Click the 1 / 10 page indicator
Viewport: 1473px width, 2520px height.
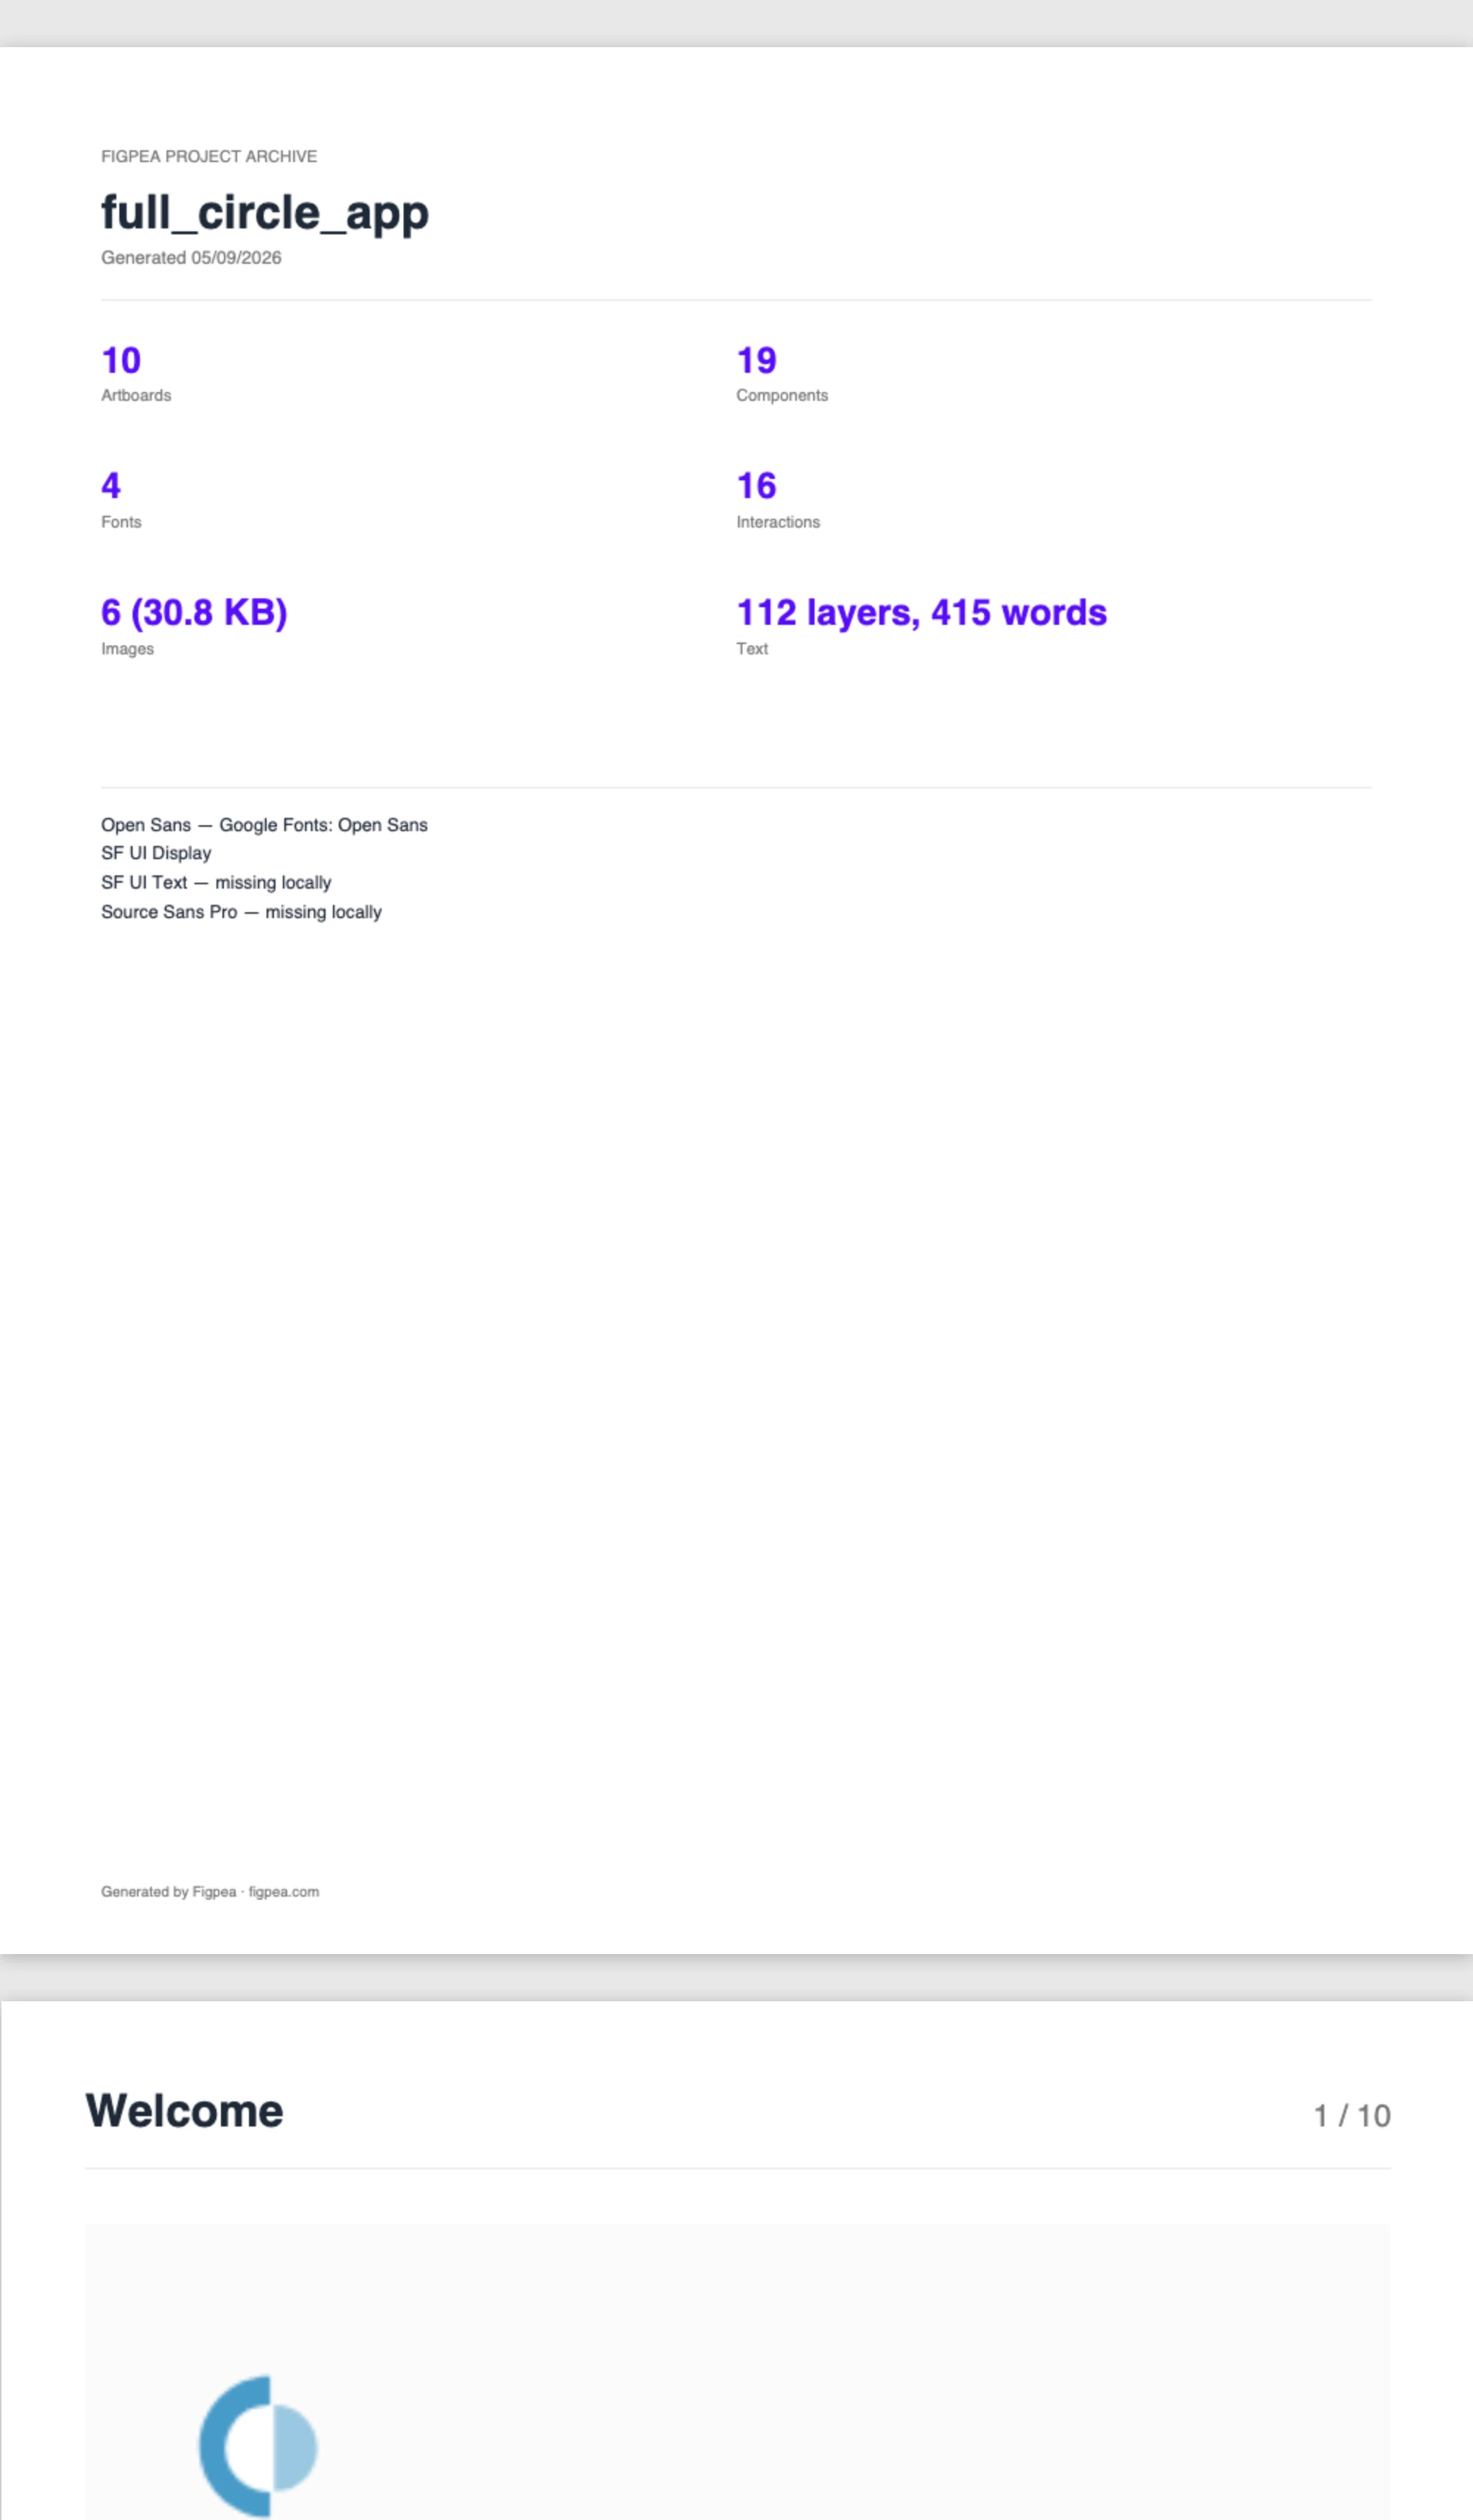1351,2116
